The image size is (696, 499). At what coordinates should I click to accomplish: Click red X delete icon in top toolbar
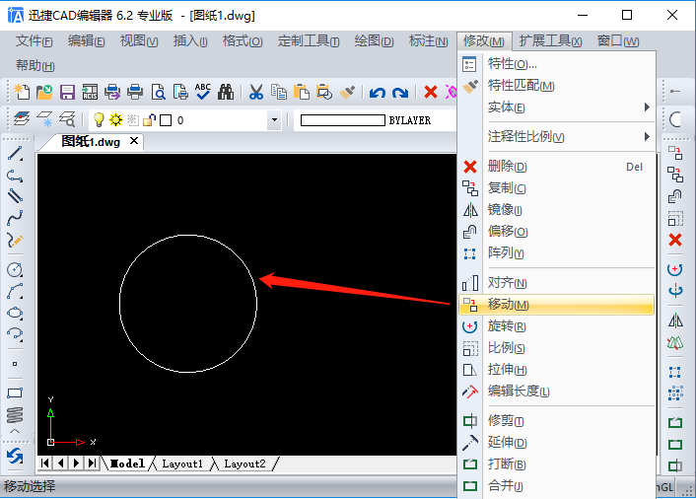point(431,92)
